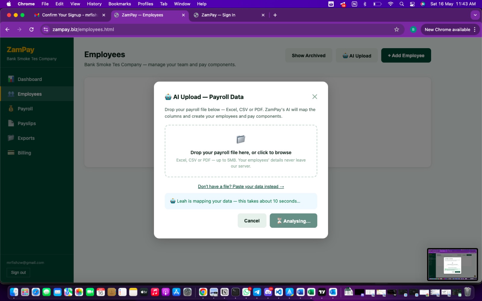Open the Finder from the dock
Screen dimensions: 482x301
click(x=14, y=292)
